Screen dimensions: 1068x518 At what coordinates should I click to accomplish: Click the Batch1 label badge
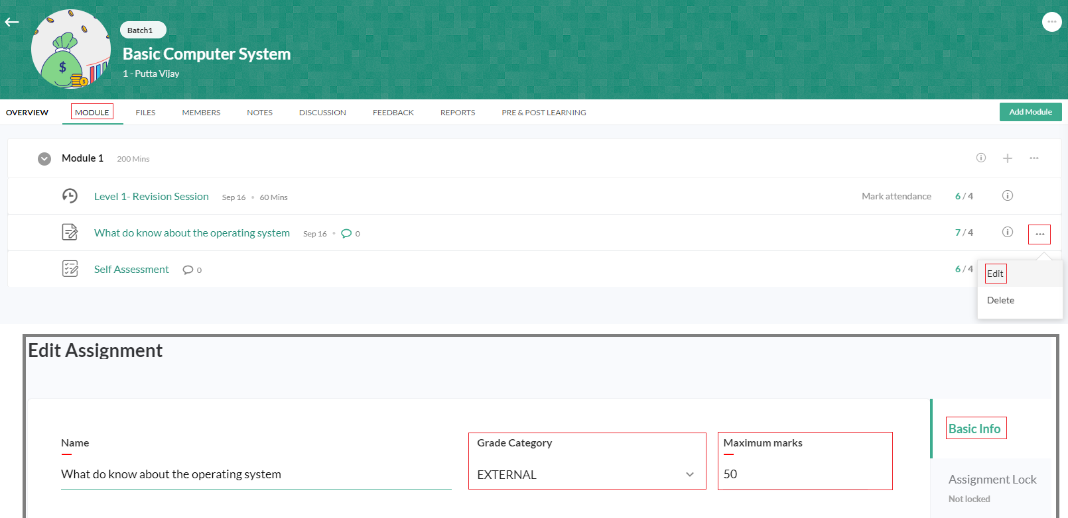143,30
